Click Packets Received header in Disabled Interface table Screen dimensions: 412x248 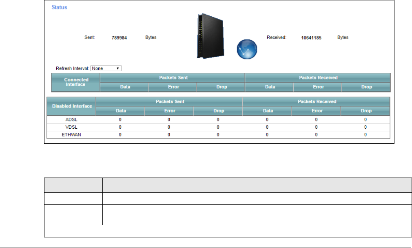(x=317, y=101)
